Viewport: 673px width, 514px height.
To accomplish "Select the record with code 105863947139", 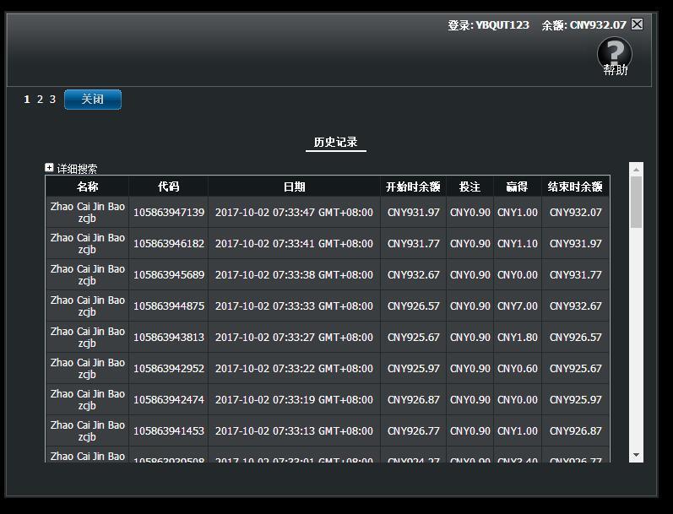I will pos(169,213).
